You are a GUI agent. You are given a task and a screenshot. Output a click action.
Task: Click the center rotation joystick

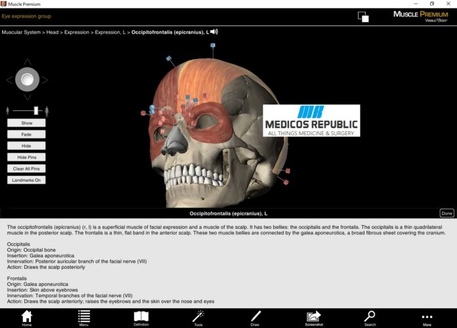tap(27, 79)
